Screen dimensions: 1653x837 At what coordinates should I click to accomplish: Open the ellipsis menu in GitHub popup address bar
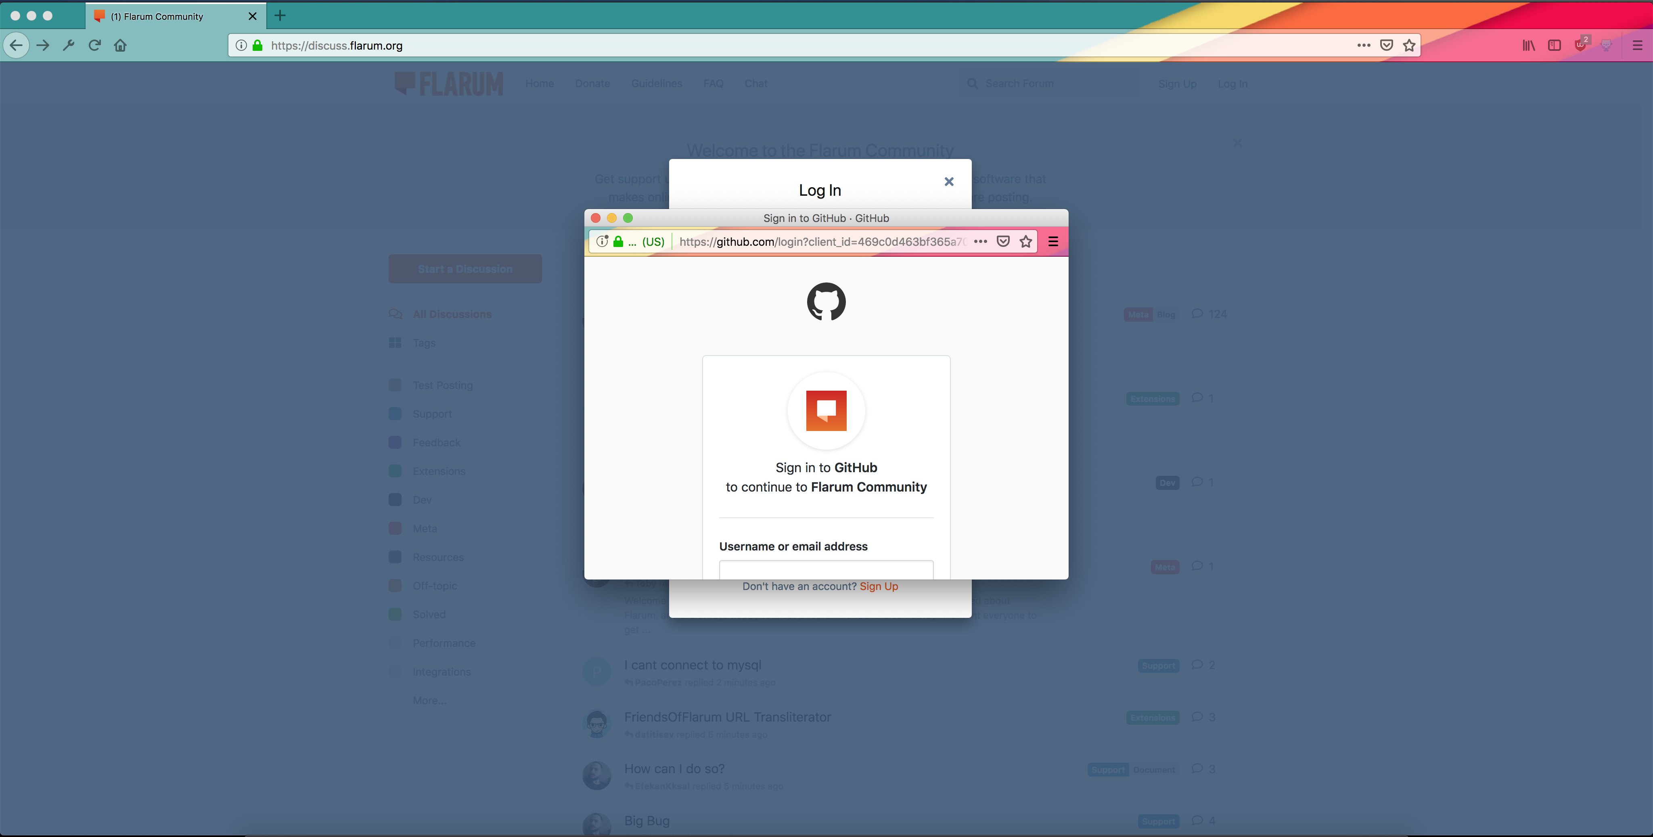pos(980,241)
